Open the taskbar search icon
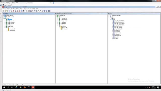Screen dimensions: 161x91 (8, 87)
